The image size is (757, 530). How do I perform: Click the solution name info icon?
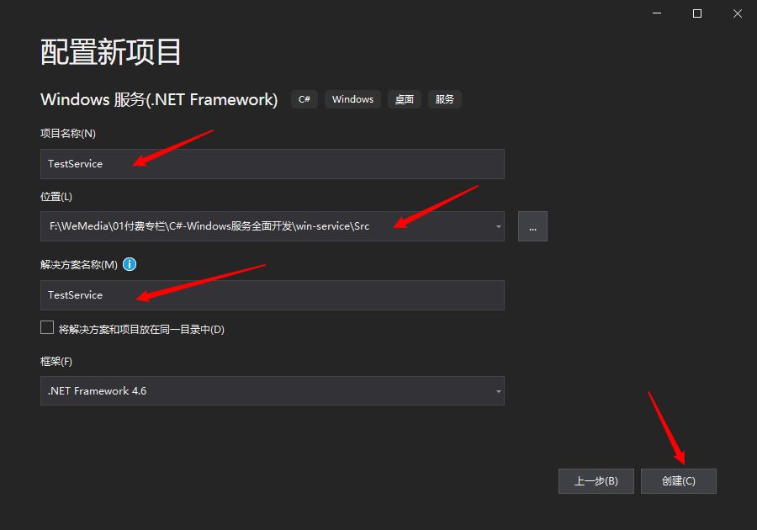[130, 264]
